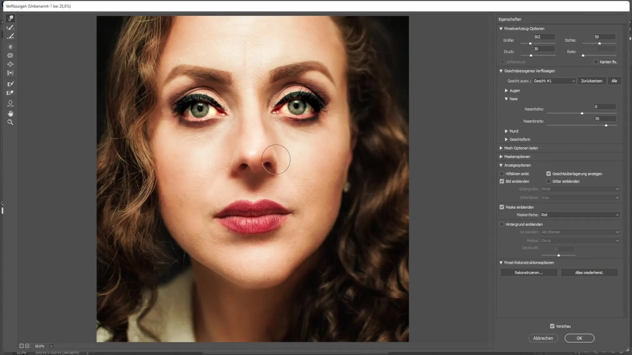Click the Nasenhöhe slider

coord(582,113)
